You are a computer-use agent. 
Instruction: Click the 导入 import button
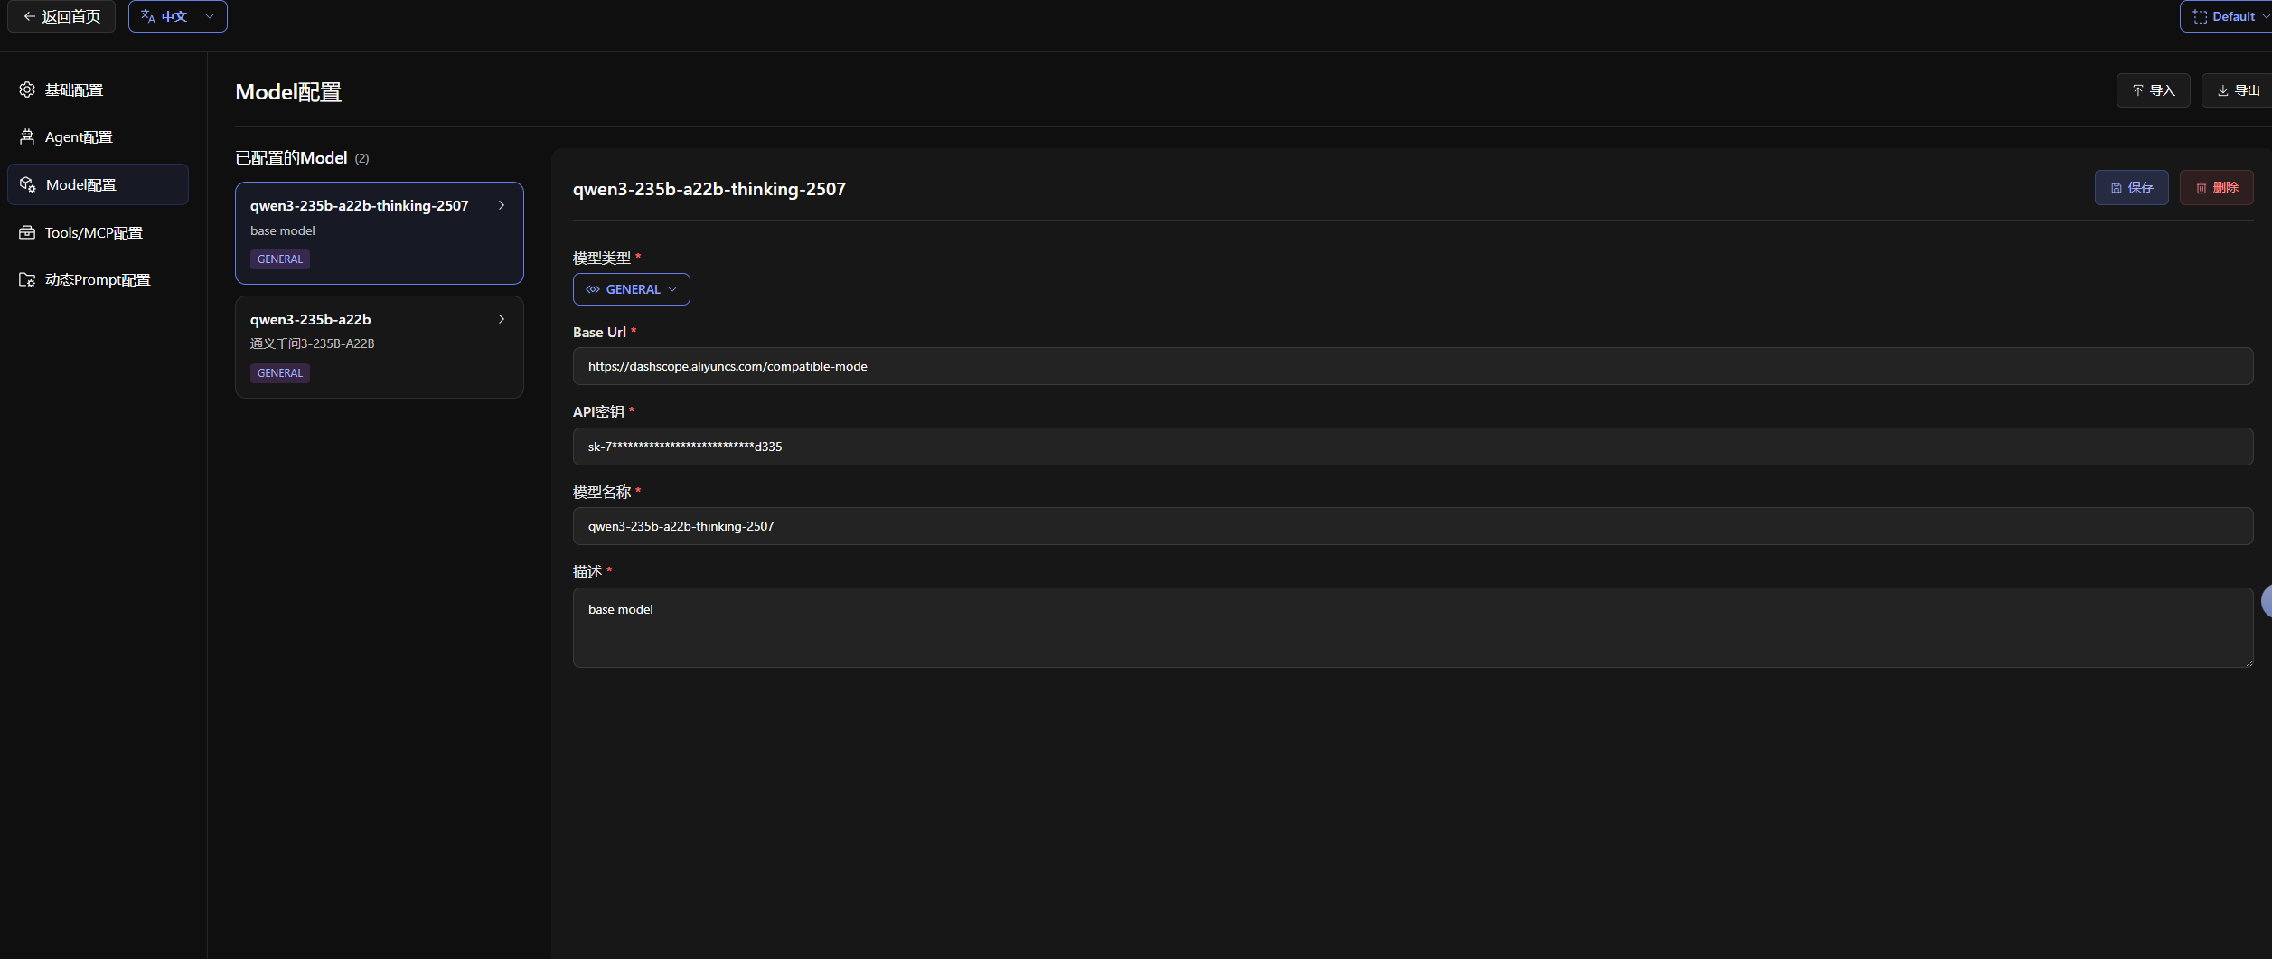point(2153,90)
